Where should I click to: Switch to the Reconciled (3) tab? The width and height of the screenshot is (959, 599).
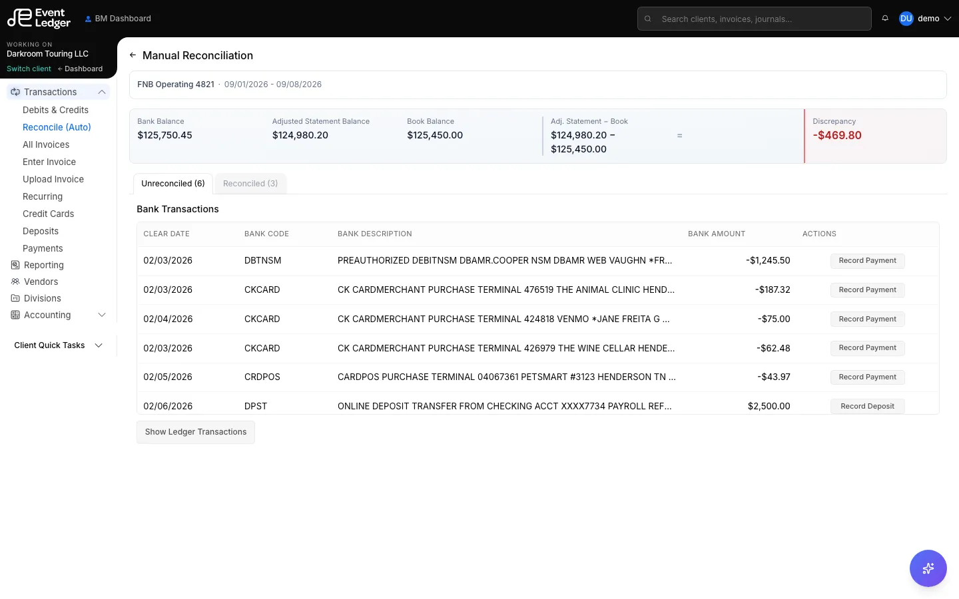tap(250, 184)
